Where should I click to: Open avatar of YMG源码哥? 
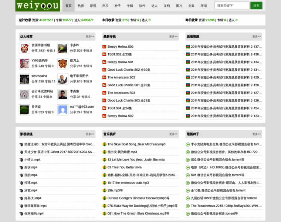24,64
